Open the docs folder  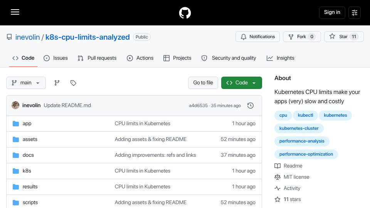(28, 155)
